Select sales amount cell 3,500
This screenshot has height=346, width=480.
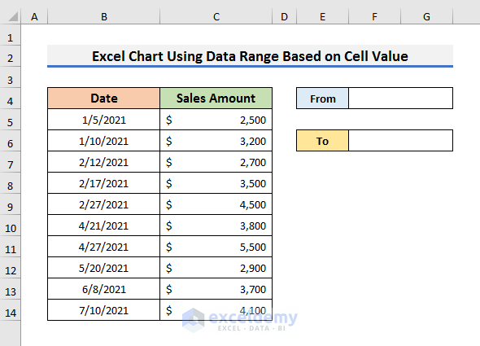[216, 183]
